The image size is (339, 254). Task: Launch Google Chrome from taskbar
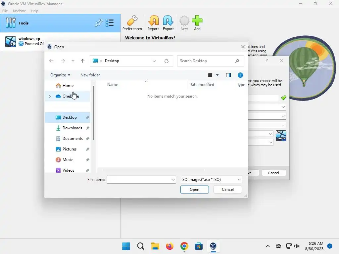pos(184,246)
